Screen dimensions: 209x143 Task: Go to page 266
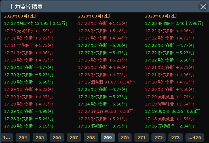click(57, 138)
